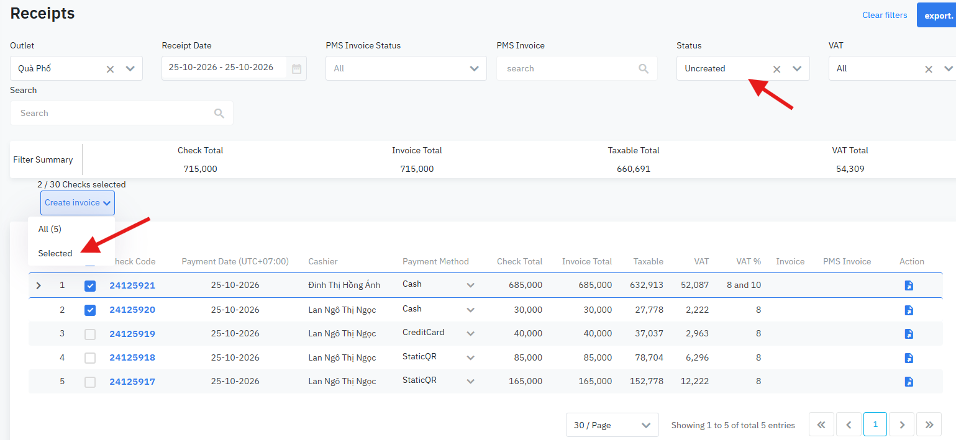Focus the Search text field

click(x=122, y=113)
